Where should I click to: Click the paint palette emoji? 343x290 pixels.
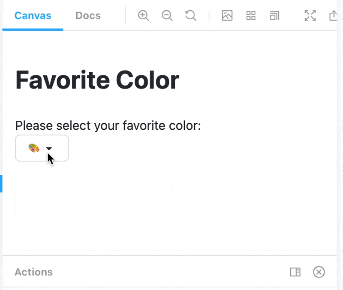34,148
